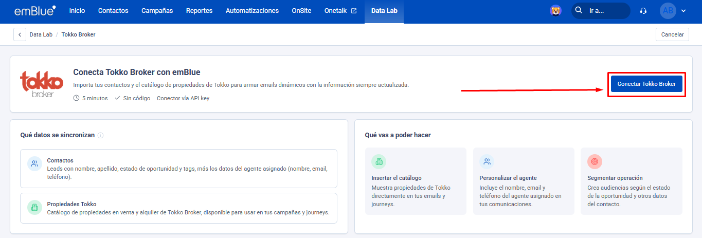Click the back arrow button
Image resolution: width=702 pixels, height=238 pixels.
pos(20,34)
